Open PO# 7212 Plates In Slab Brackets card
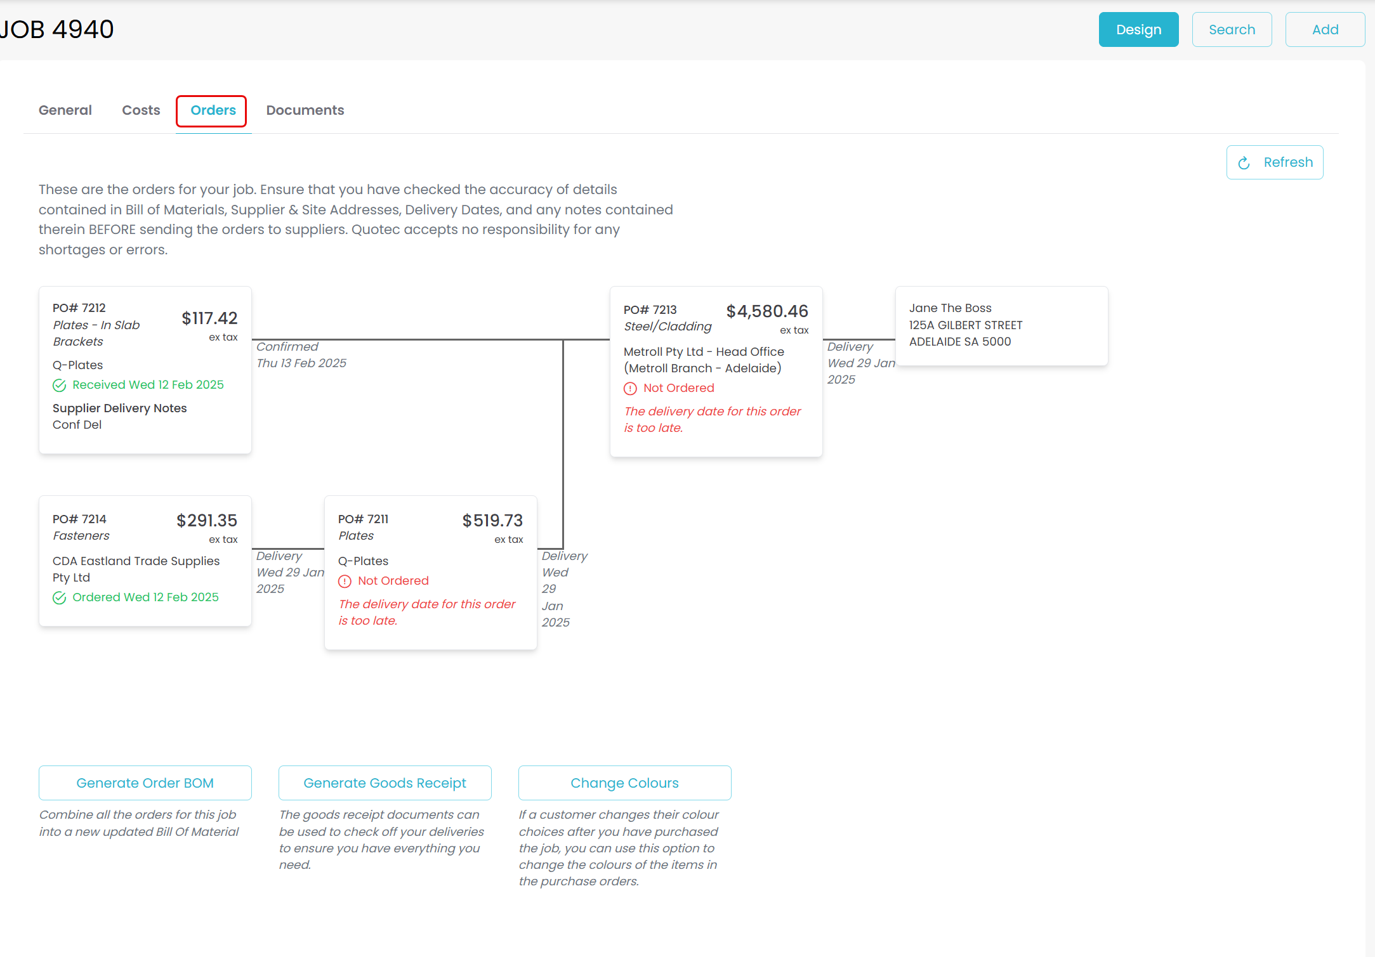1375x957 pixels. click(145, 370)
